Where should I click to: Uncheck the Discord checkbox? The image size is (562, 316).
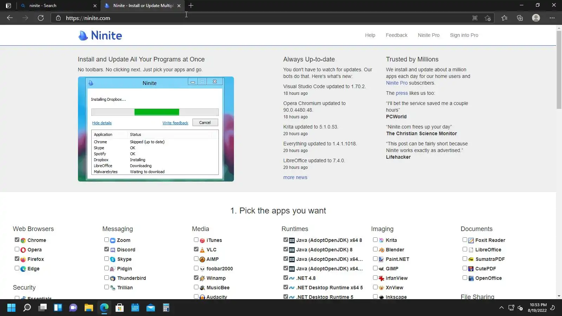pyautogui.click(x=106, y=249)
